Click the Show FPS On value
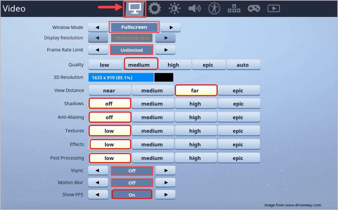The height and width of the screenshot is (210, 338). coord(132,195)
